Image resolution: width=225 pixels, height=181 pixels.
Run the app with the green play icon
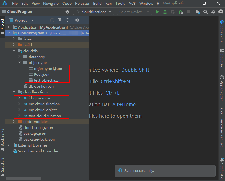coord(157,12)
